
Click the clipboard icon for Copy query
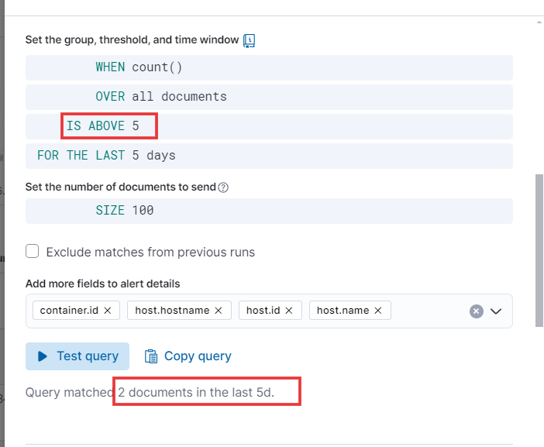click(x=151, y=356)
